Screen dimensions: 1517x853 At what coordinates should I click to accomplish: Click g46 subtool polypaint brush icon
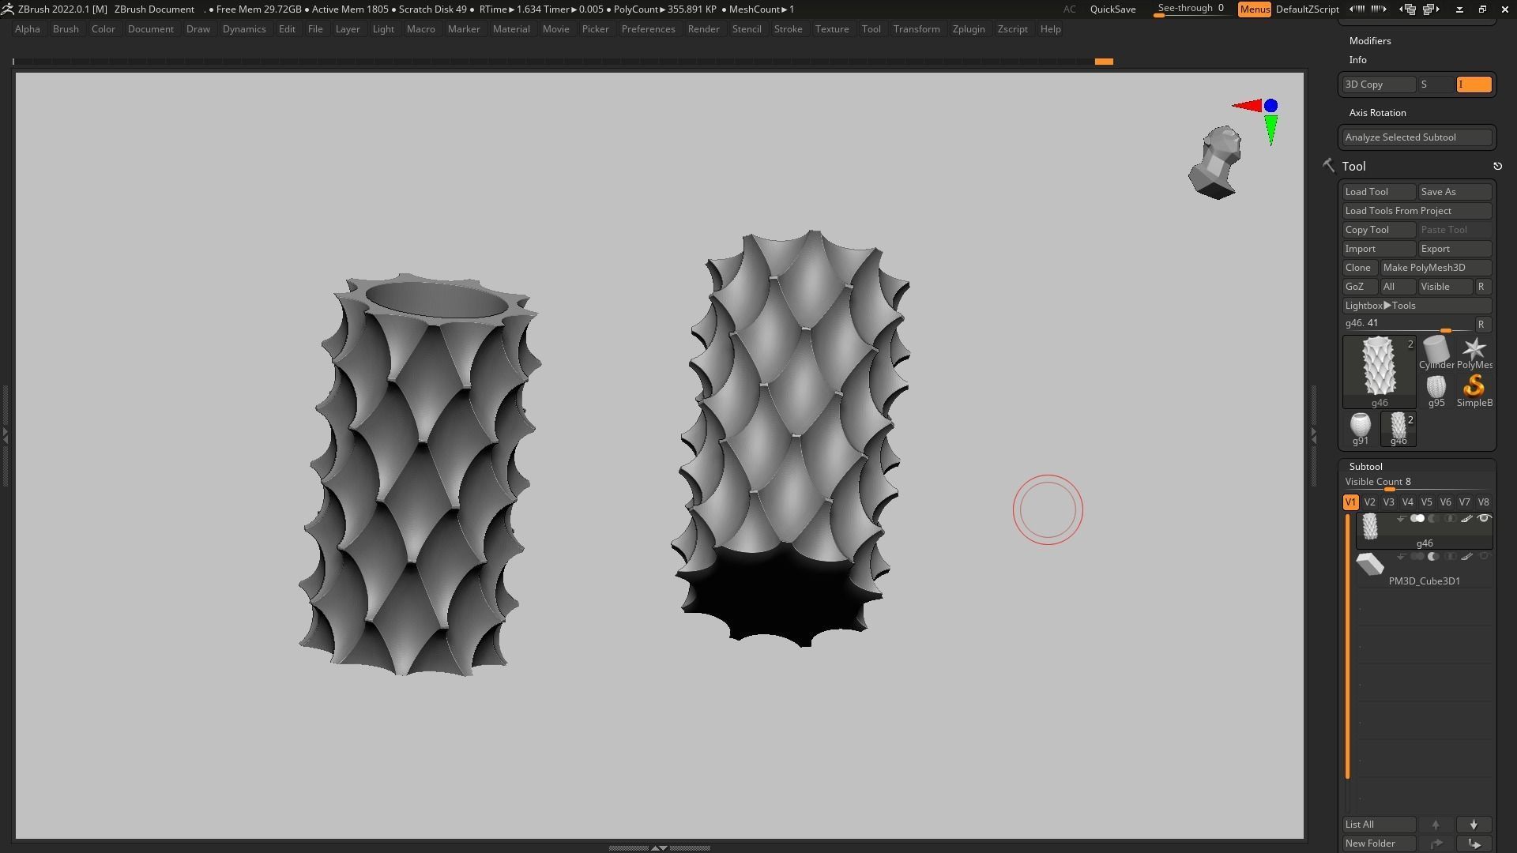click(1466, 519)
